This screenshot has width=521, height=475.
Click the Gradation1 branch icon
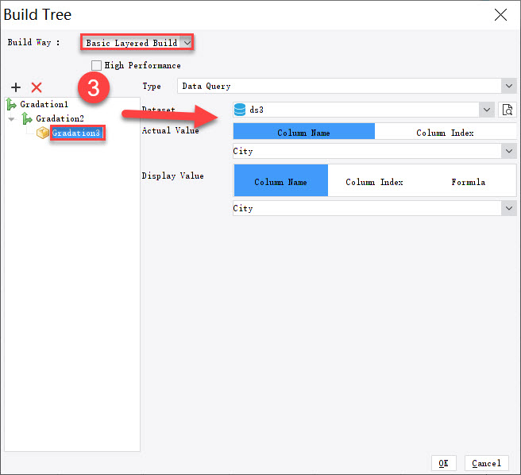click(x=11, y=104)
